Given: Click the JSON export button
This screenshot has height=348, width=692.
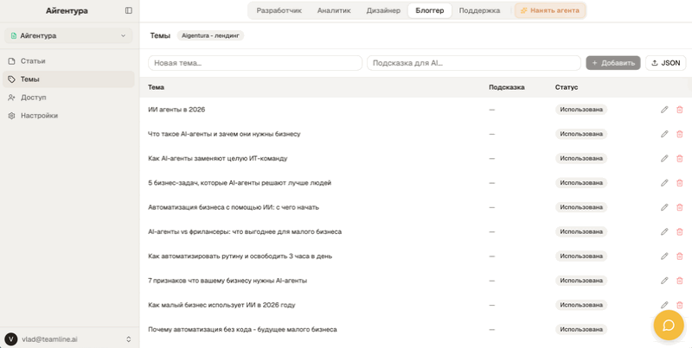Looking at the screenshot, I should (x=665, y=63).
